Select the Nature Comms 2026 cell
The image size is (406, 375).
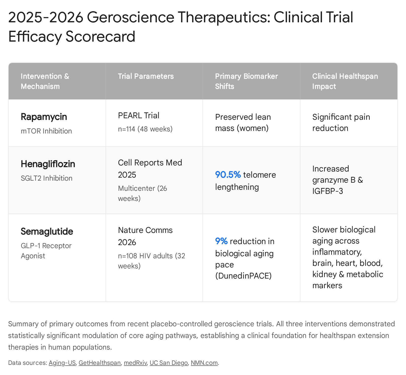coord(154,258)
